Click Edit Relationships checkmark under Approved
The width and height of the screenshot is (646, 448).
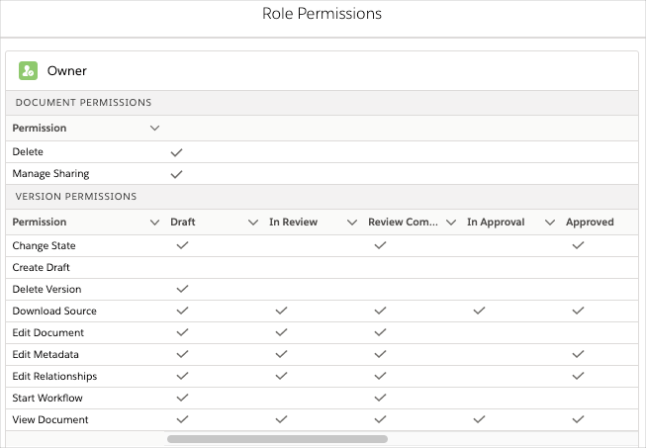pos(578,376)
